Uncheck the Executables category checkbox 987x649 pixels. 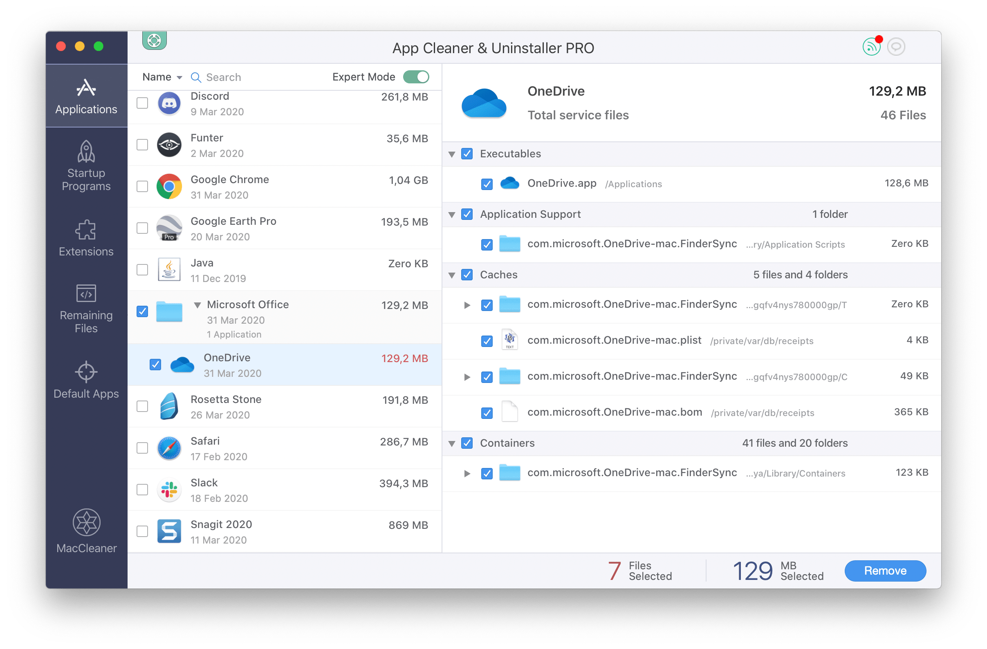coord(467,153)
